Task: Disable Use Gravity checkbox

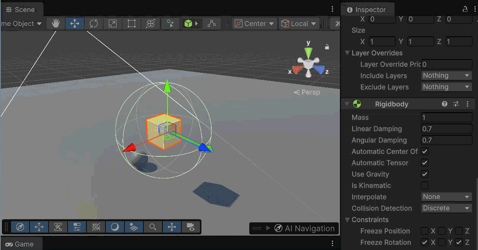Action: tap(425, 174)
